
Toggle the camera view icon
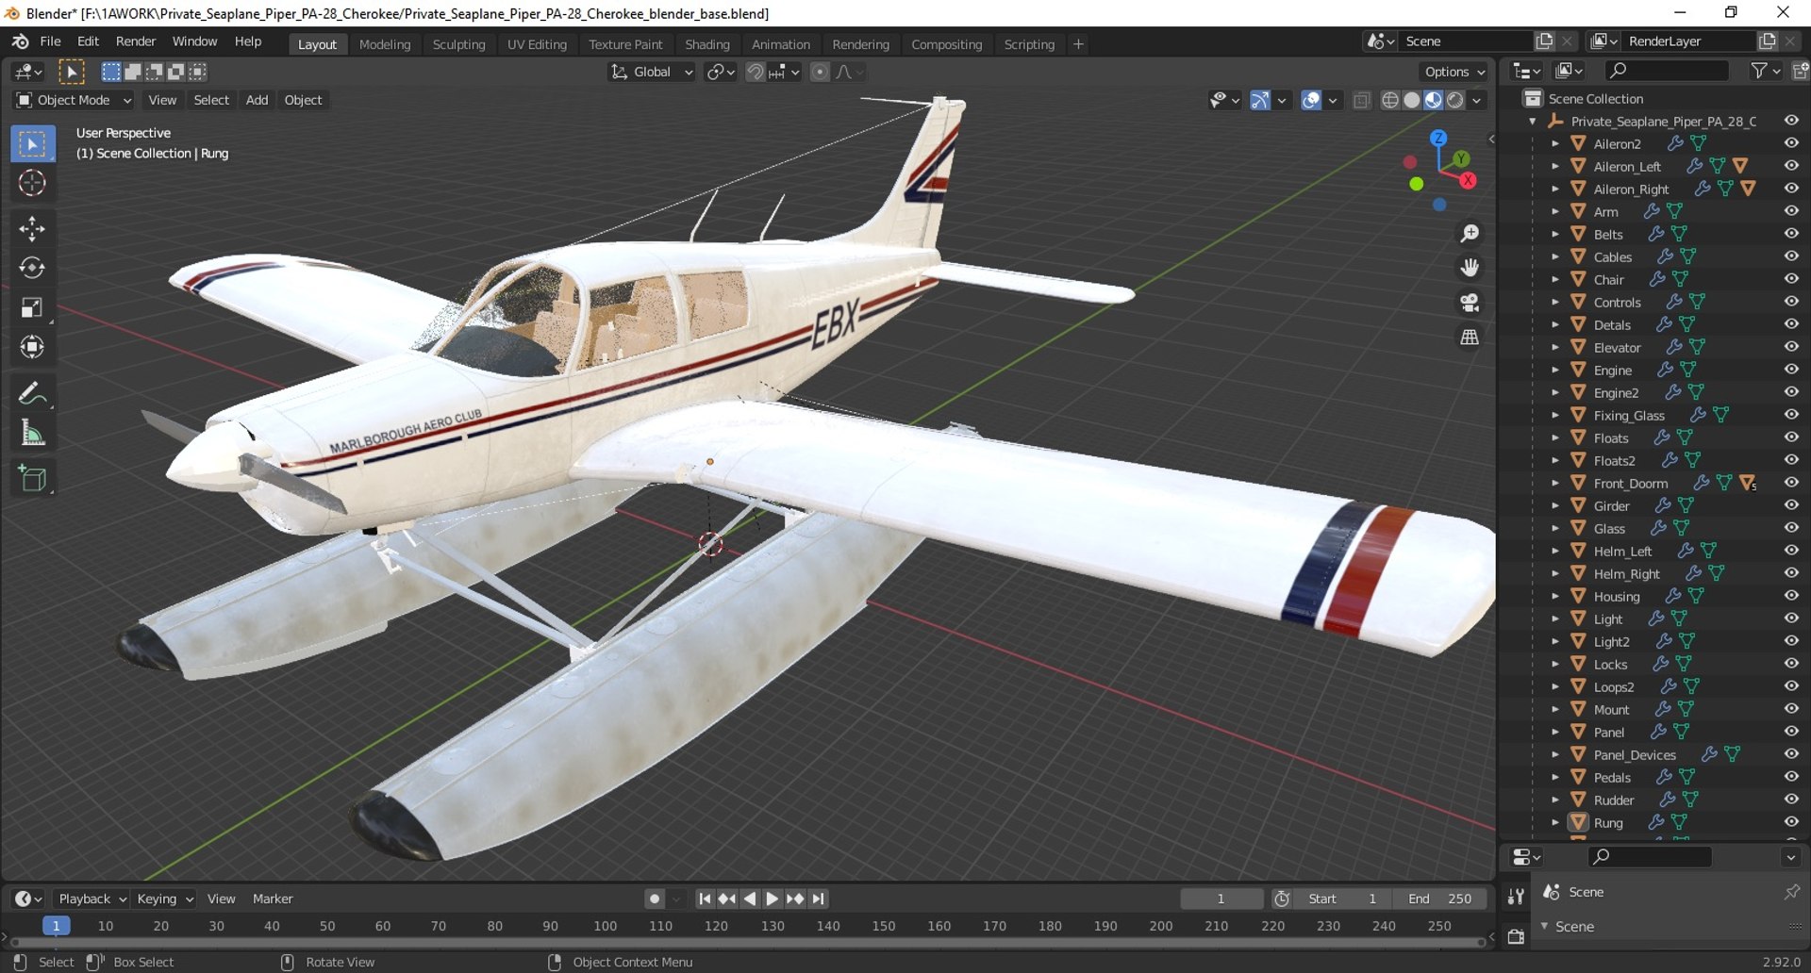(1470, 303)
